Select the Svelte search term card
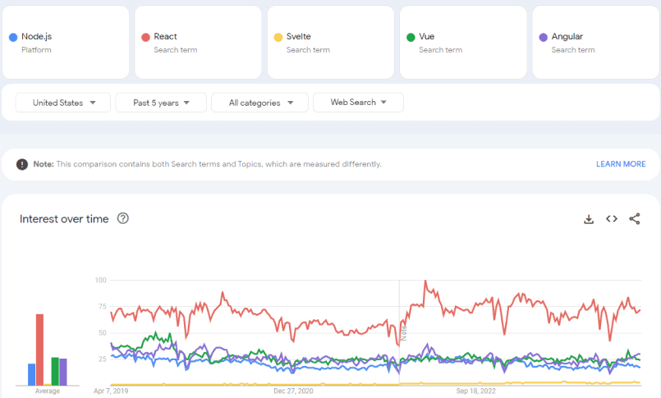 (331, 42)
